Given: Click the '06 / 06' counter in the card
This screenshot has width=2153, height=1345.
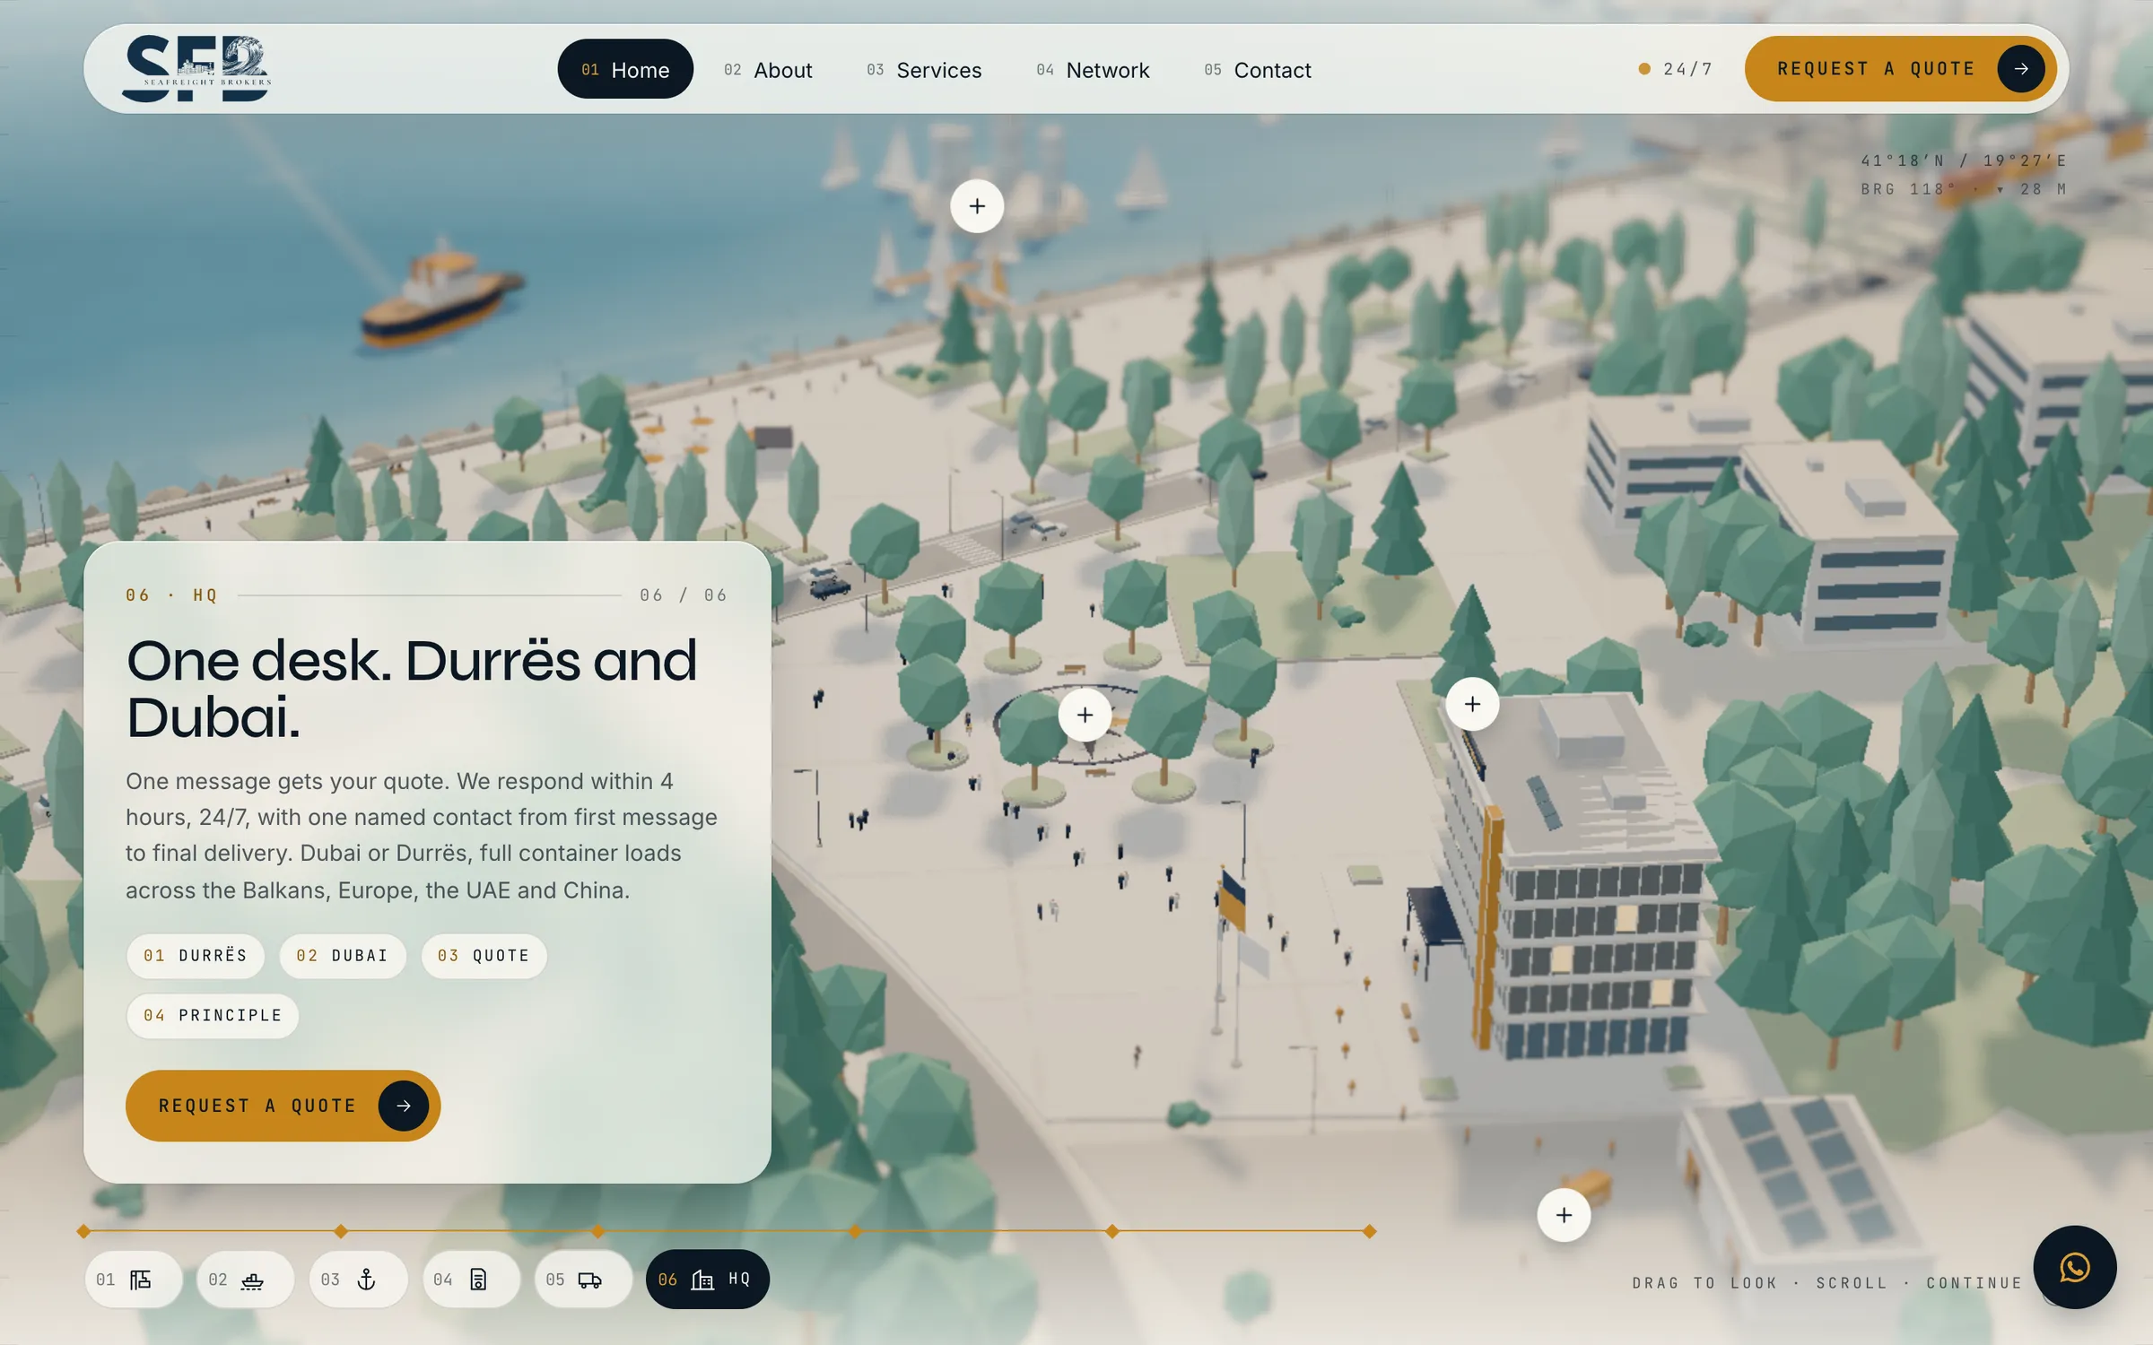Looking at the screenshot, I should [x=684, y=595].
